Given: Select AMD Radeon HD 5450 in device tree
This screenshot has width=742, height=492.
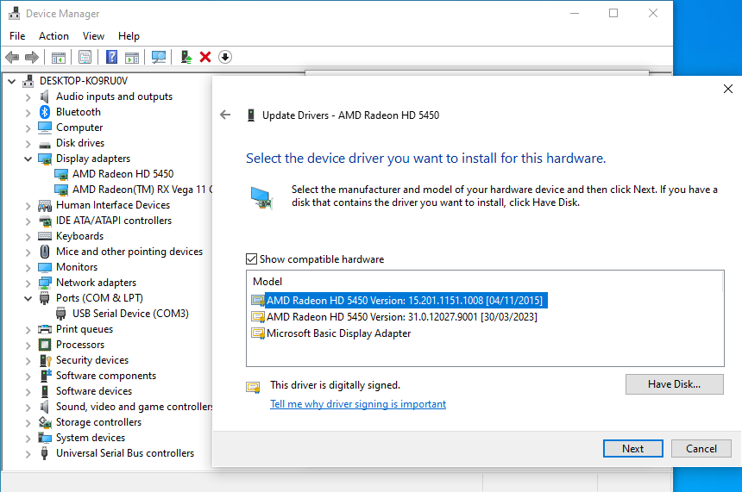Looking at the screenshot, I should tap(123, 174).
